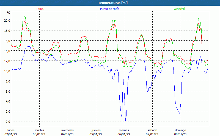
Task: Click the 'lunes' day label
Action: pyautogui.click(x=11, y=130)
